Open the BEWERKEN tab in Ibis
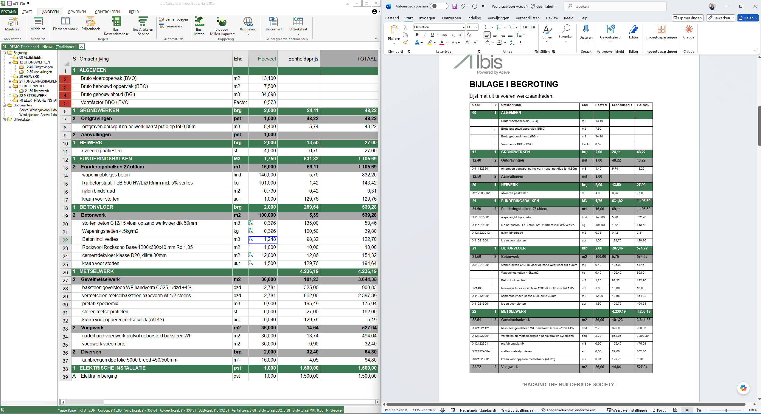Image resolution: width=761 pixels, height=414 pixels. [77, 12]
